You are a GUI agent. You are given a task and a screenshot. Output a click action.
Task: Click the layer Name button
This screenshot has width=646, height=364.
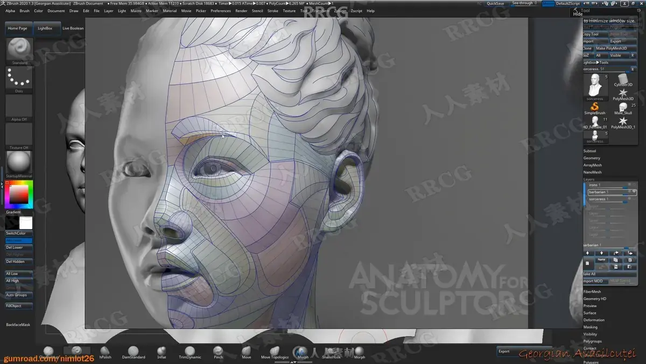[x=601, y=260]
